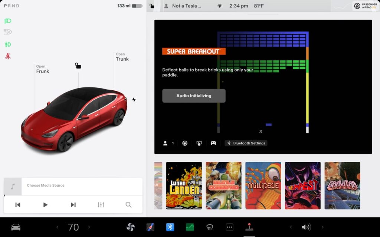
Task: Toggle the headlights indicator
Action: (8, 21)
